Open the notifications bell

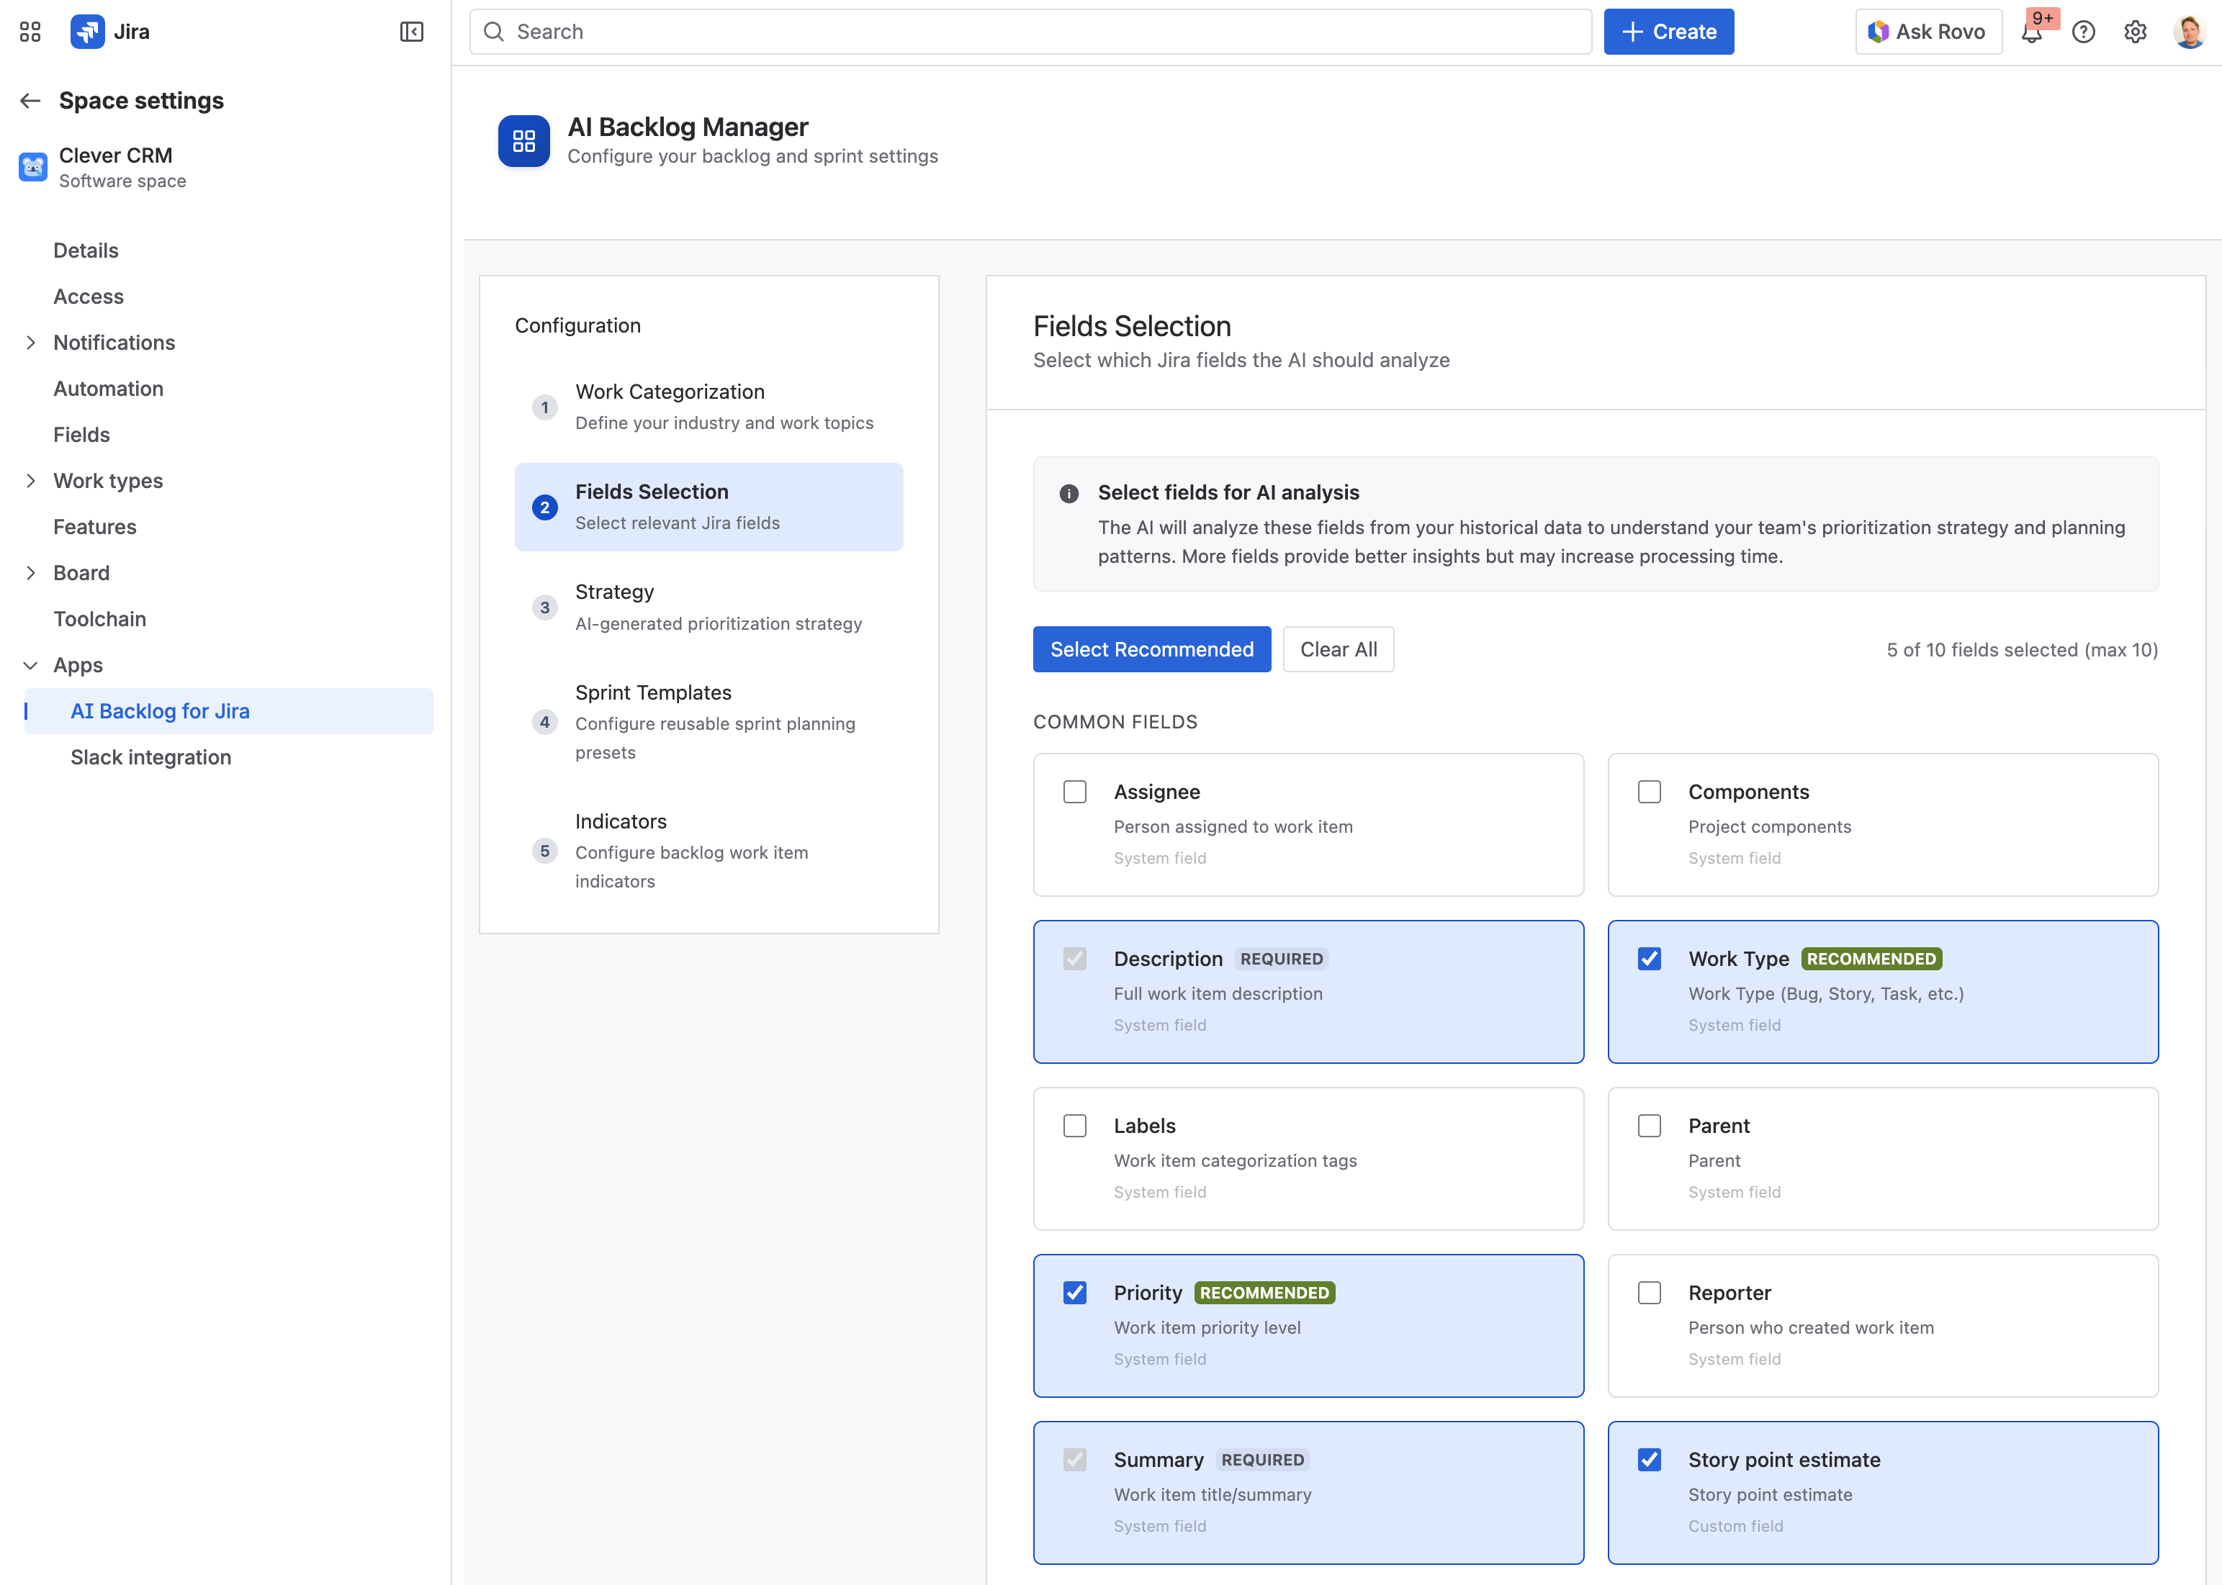click(x=2032, y=31)
